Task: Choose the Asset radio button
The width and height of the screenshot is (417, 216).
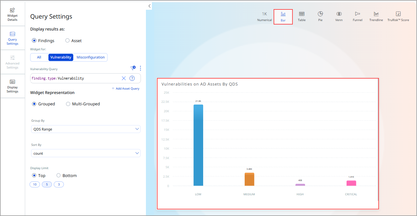Action: pyautogui.click(x=67, y=41)
